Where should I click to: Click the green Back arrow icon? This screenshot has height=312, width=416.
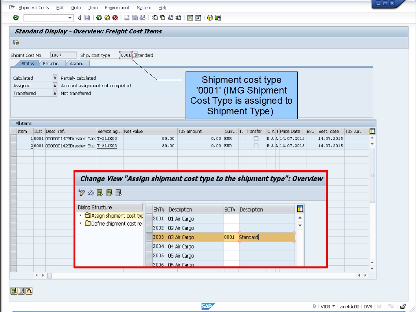coord(99,18)
